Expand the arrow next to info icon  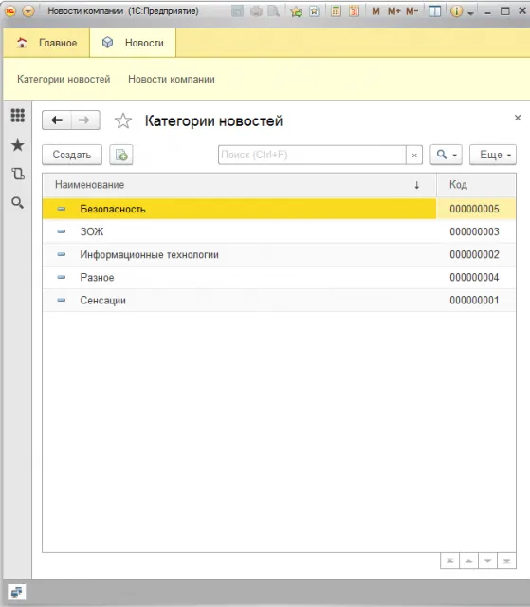[470, 13]
